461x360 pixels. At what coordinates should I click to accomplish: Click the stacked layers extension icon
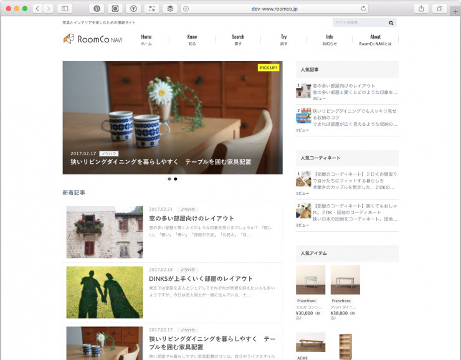170,9
